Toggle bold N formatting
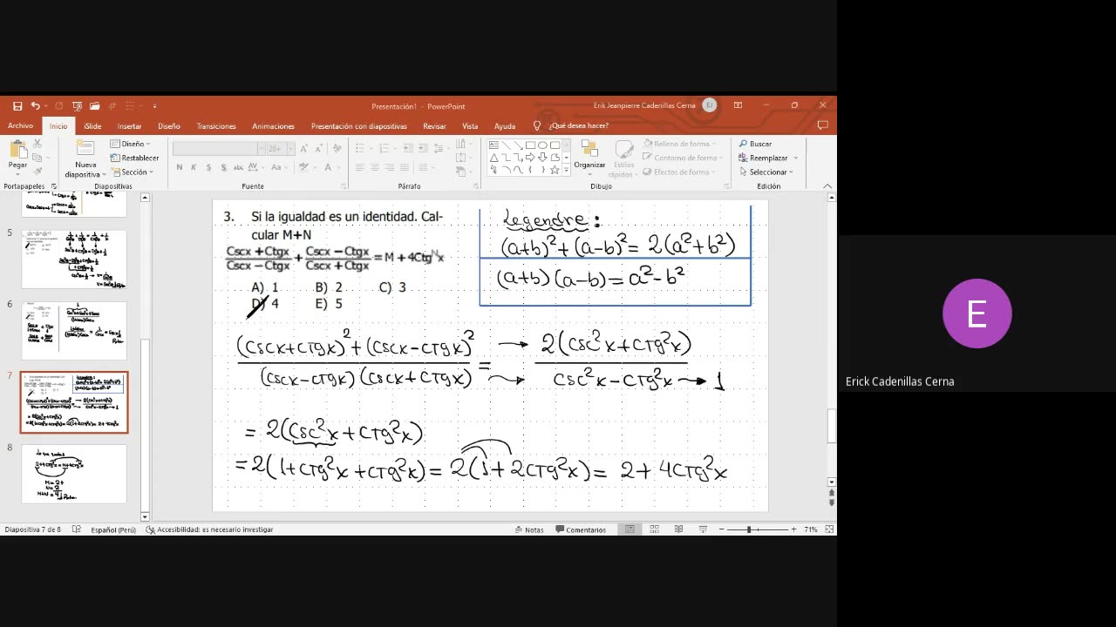The image size is (1116, 627). click(180, 167)
